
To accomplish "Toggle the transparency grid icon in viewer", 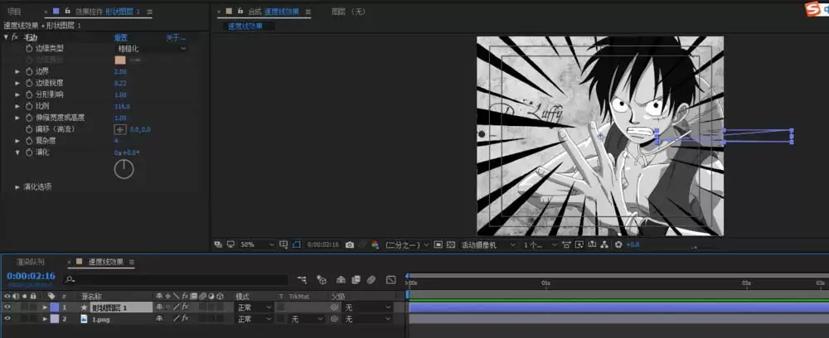I will tap(450, 244).
